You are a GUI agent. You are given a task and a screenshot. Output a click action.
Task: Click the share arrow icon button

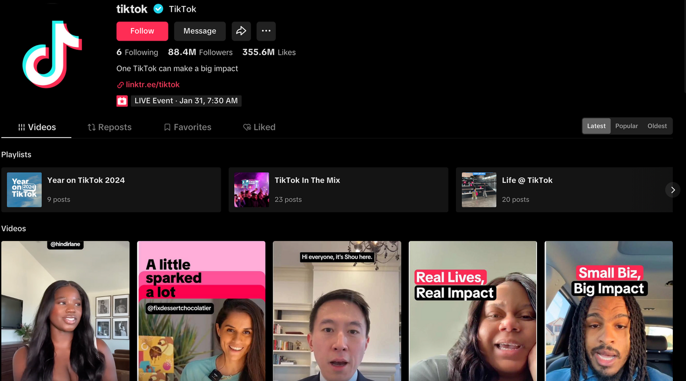coord(241,31)
